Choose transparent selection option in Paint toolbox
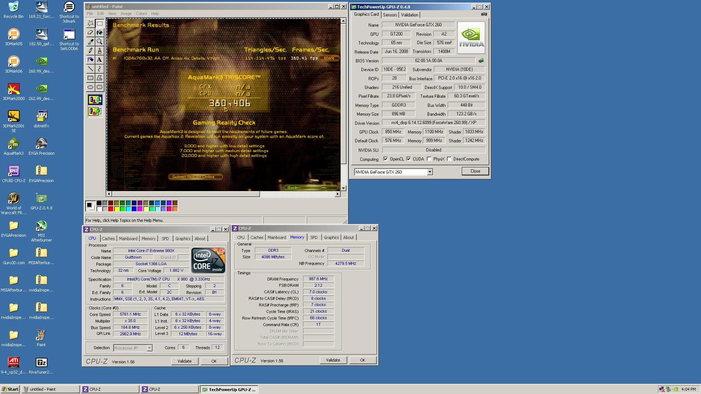Image resolution: width=701 pixels, height=394 pixels. click(x=95, y=111)
